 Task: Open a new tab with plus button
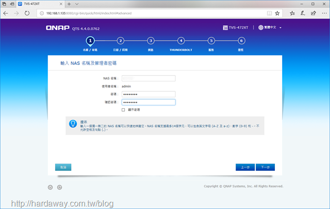coord(69,4)
